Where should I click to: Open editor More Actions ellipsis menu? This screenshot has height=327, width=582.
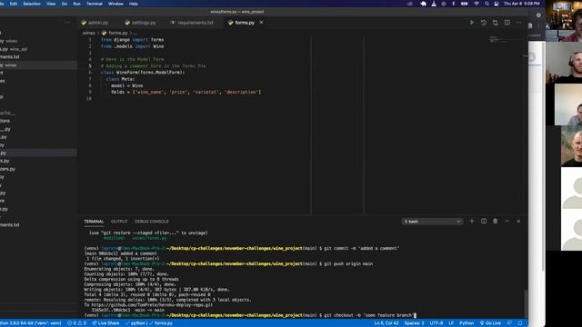click(518, 23)
